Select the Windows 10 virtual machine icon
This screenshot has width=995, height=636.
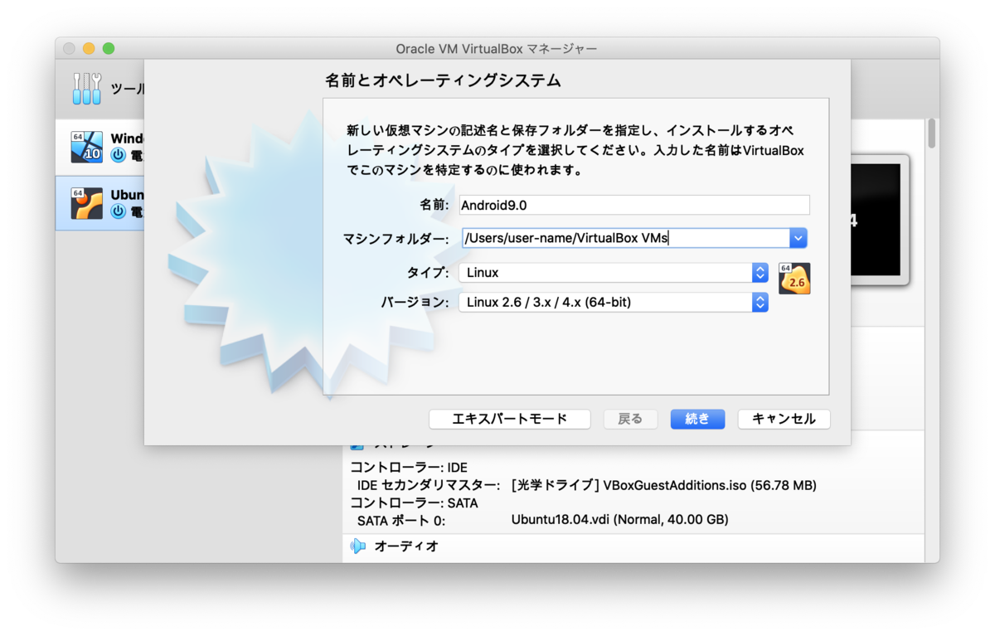coord(86,147)
